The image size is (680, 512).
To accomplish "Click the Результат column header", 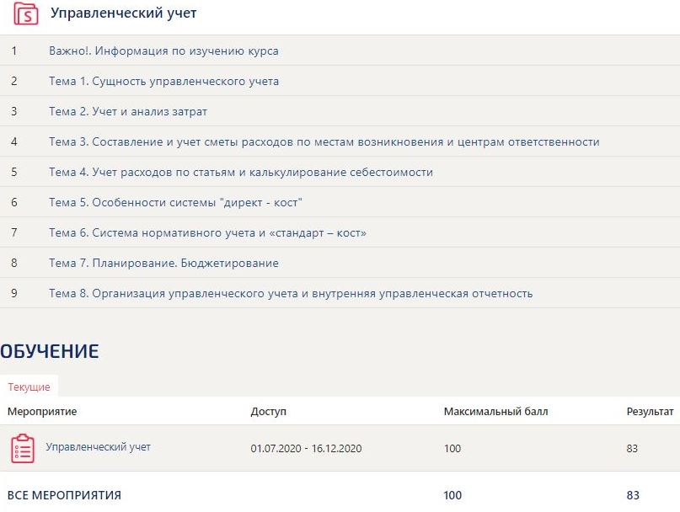I will tap(650, 412).
